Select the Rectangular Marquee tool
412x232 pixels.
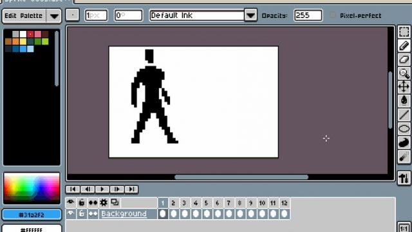404,32
